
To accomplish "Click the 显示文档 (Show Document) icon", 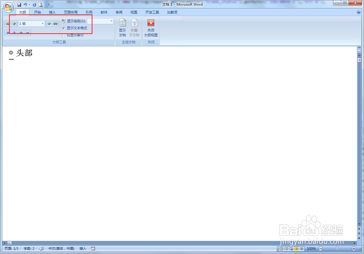I will [122, 25].
